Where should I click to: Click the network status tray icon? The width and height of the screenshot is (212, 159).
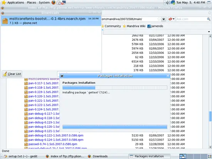(x=173, y=2)
